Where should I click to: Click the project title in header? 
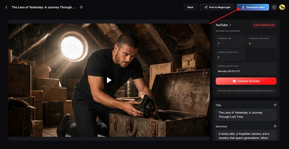pos(43,7)
